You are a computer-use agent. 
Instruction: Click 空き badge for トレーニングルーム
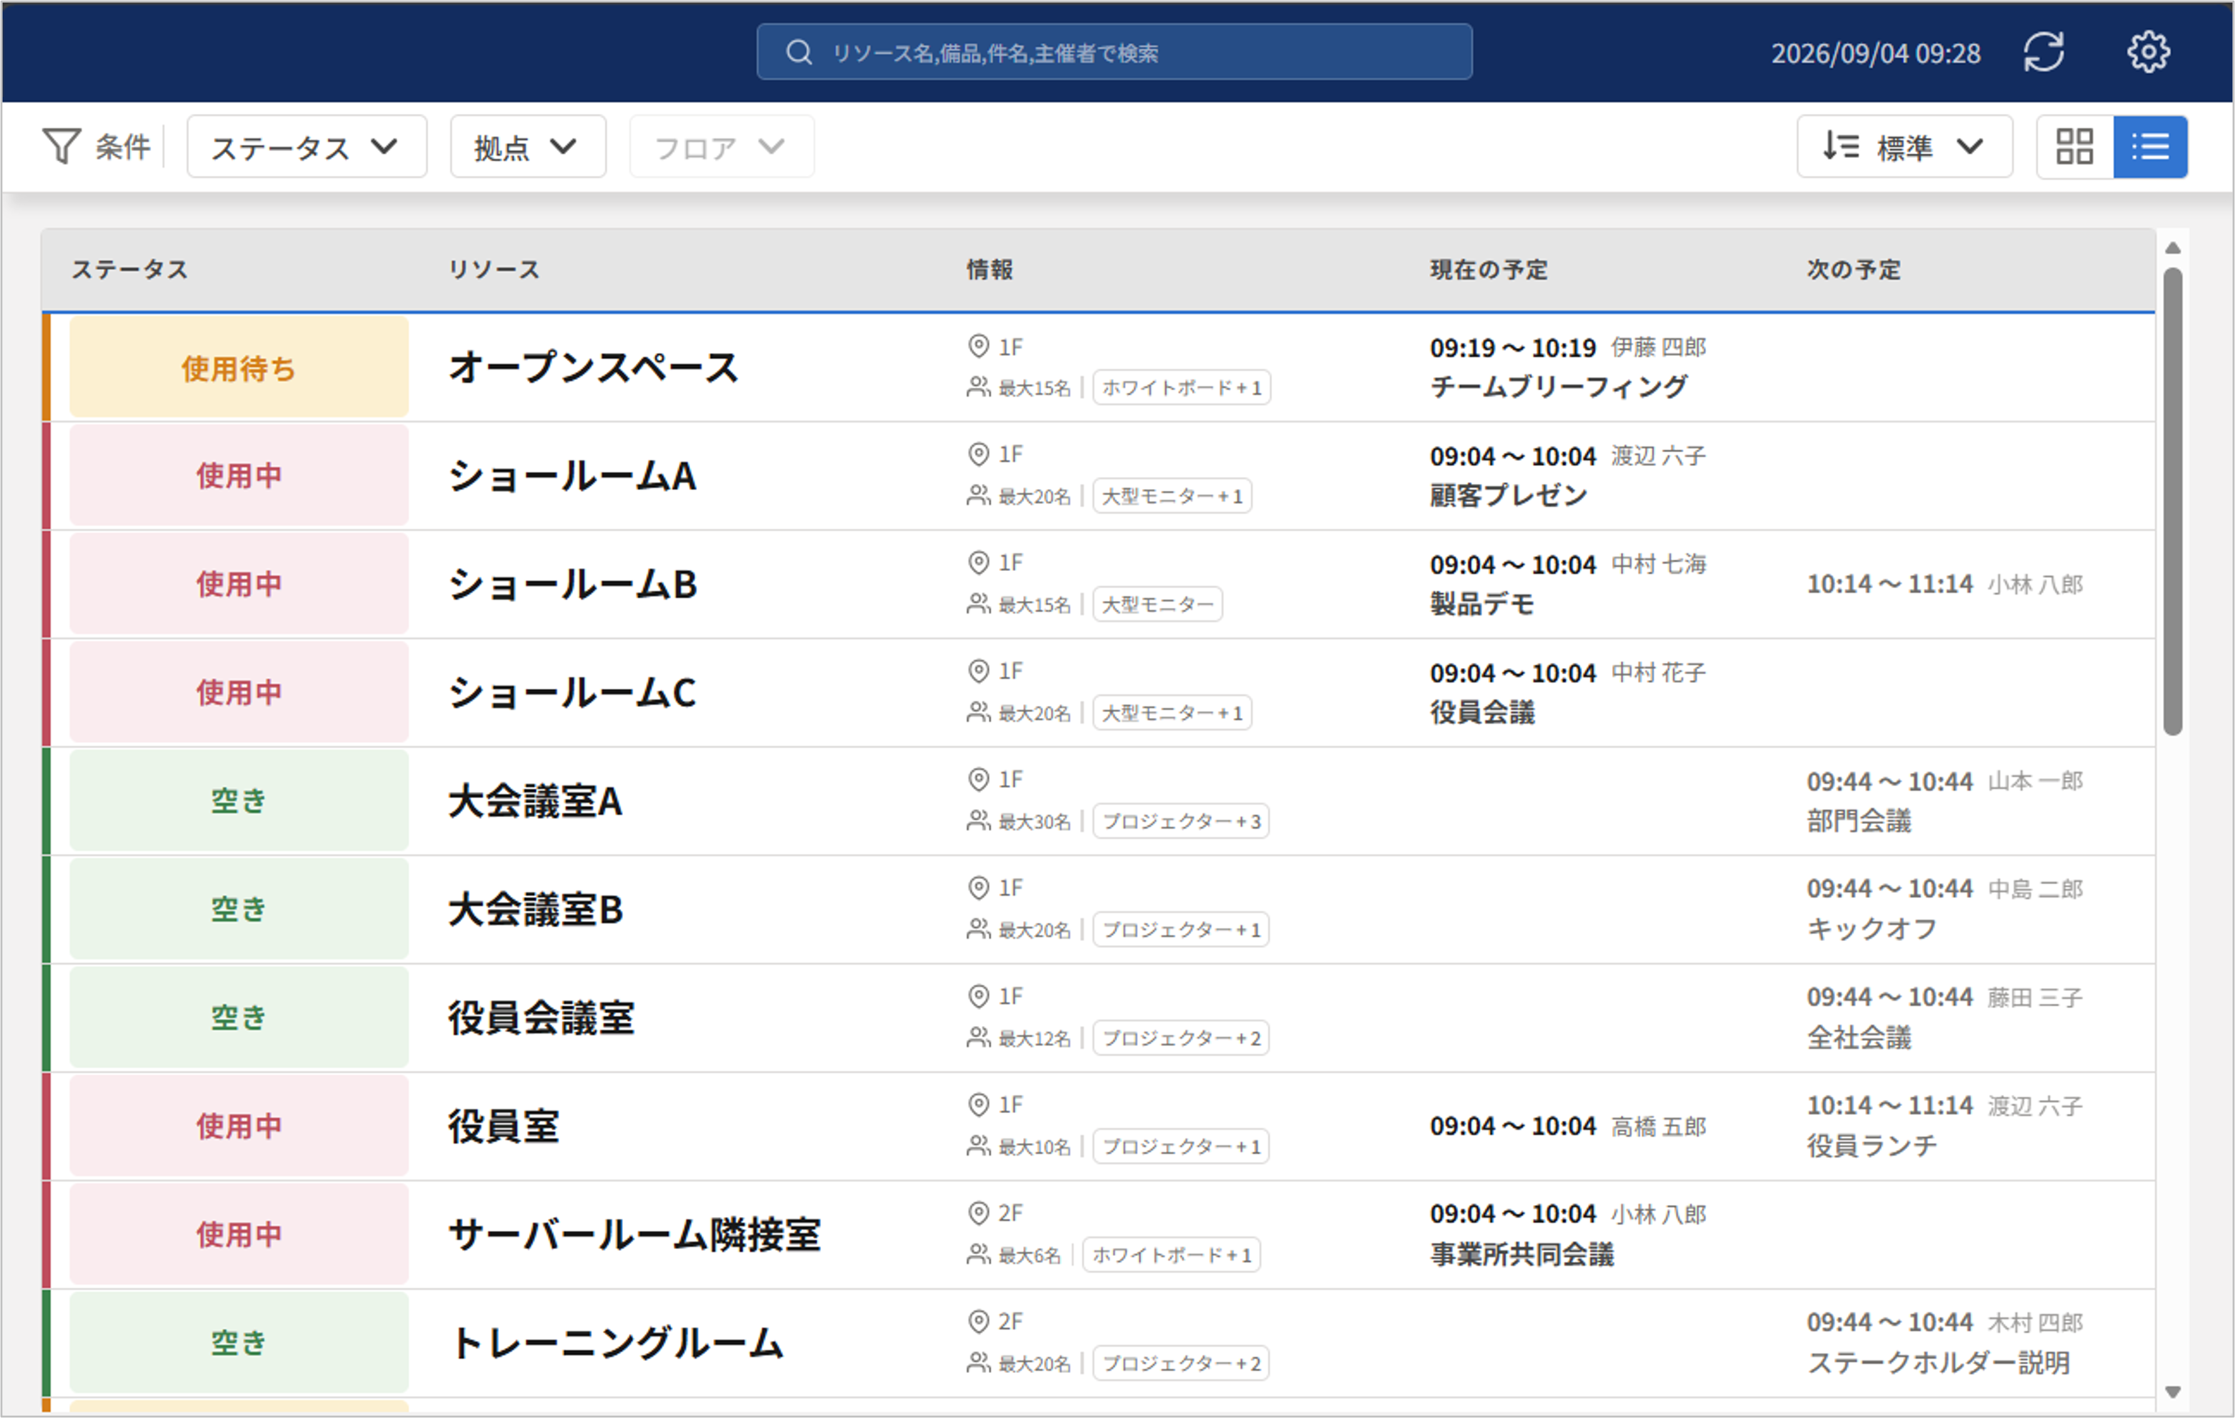click(x=239, y=1342)
